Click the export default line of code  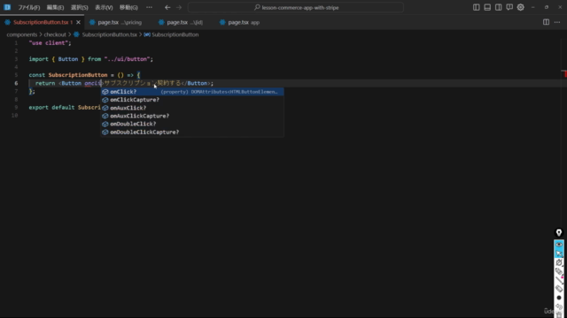point(65,108)
